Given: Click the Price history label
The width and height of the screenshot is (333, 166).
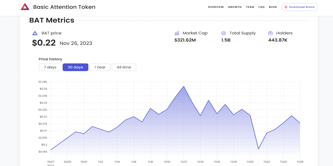Looking at the screenshot, I should pyautogui.click(x=51, y=59).
